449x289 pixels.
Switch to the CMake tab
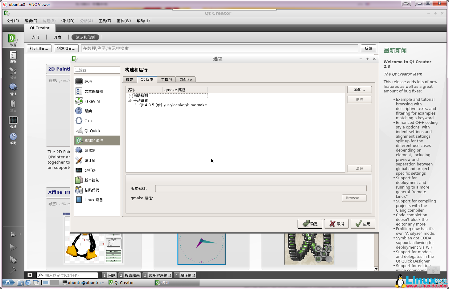coord(186,80)
